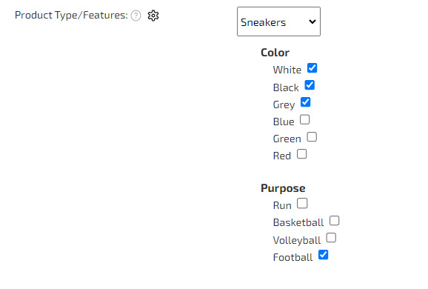The image size is (428, 289).
Task: Uncheck the Football purpose checkbox
Action: tap(323, 255)
